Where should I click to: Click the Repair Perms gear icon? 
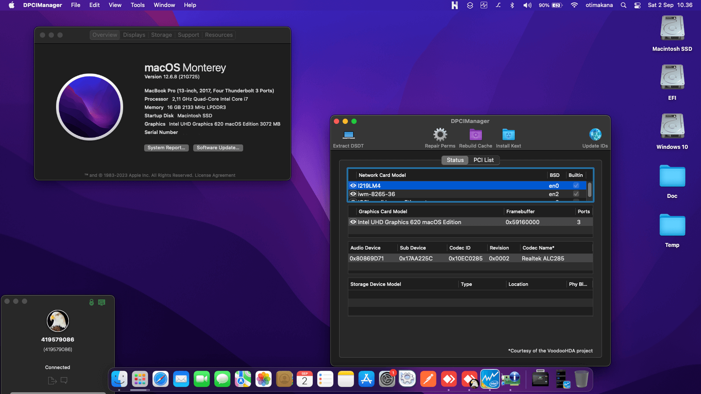click(x=440, y=134)
